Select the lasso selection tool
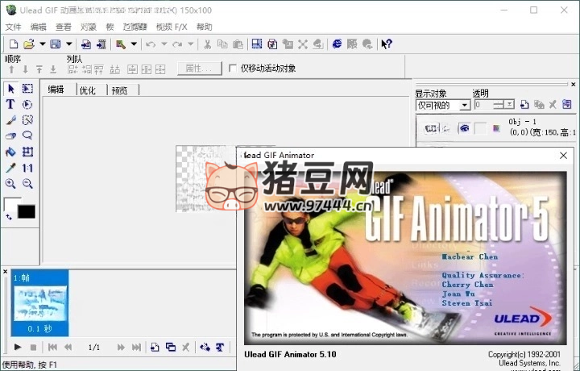580x371 pixels. [x=27, y=135]
